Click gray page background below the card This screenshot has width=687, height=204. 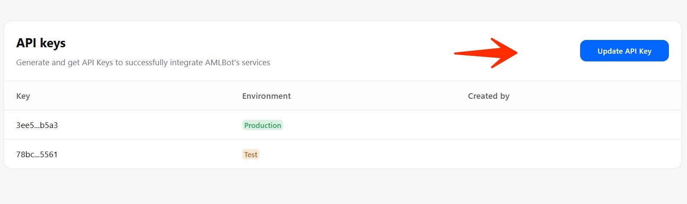pos(343,187)
